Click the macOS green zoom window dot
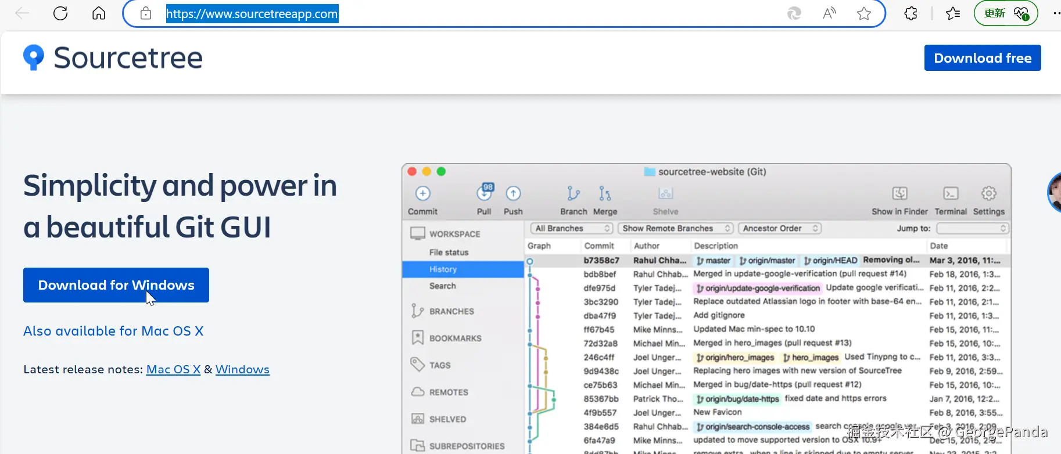1061x454 pixels. pyautogui.click(x=441, y=171)
